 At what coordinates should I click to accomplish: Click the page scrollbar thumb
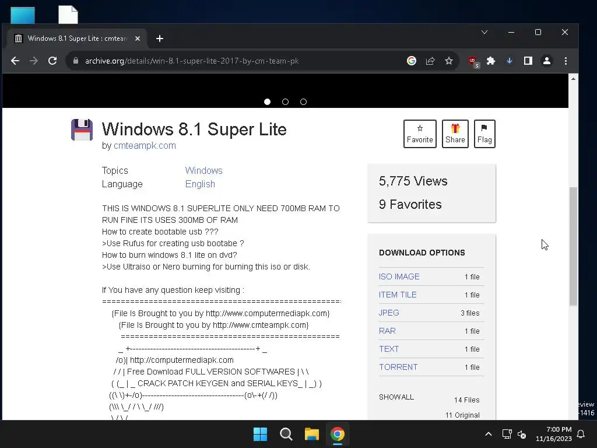[x=573, y=246]
